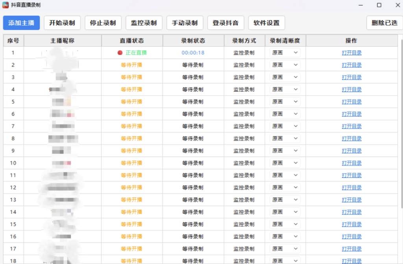403x264 pixels.
Task: Open 软件设置 settings
Action: [266, 23]
